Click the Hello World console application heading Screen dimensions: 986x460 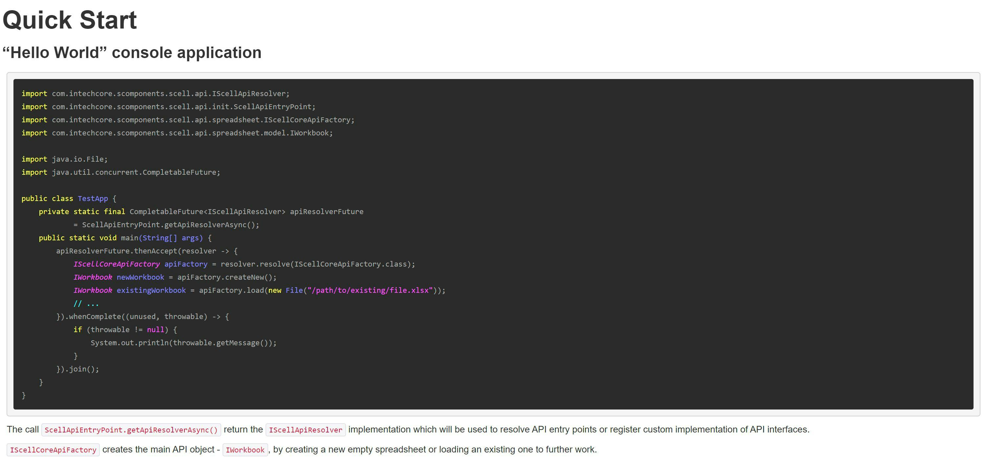pos(132,53)
